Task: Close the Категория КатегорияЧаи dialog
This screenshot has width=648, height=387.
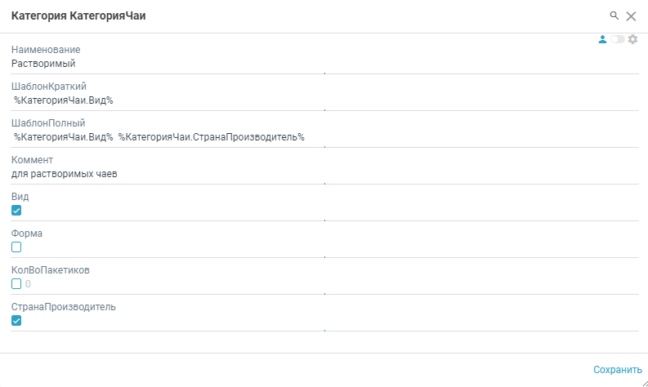Action: (631, 16)
